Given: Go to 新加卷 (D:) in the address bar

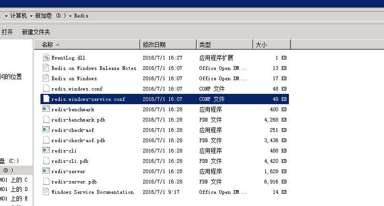Looking at the screenshot, I should coord(50,15).
